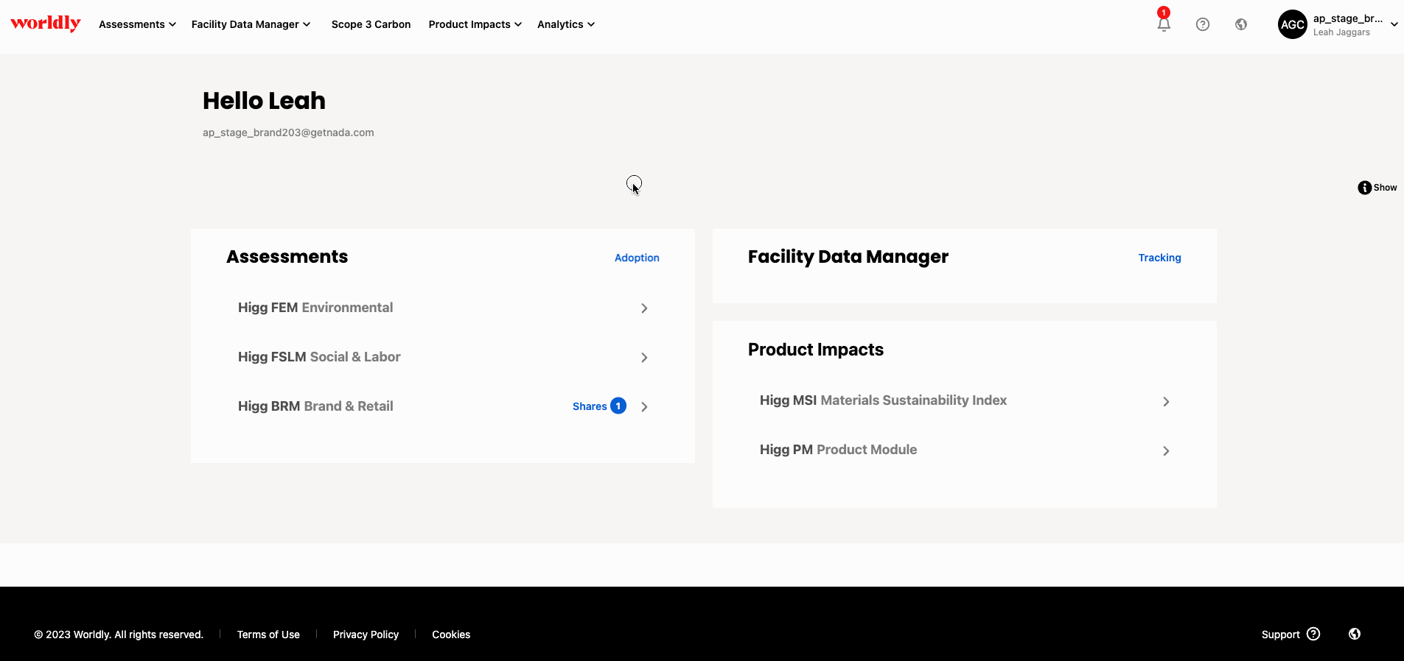Select Higg MSI Materials Sustainability Index
The height and width of the screenshot is (661, 1404).
[883, 400]
